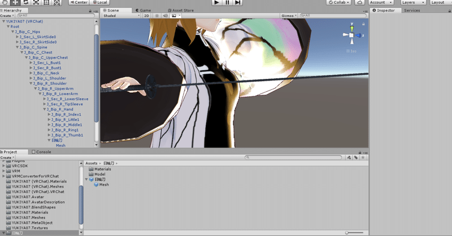Select J_Bip_C_UpperChest in Hierarchy

[48, 57]
